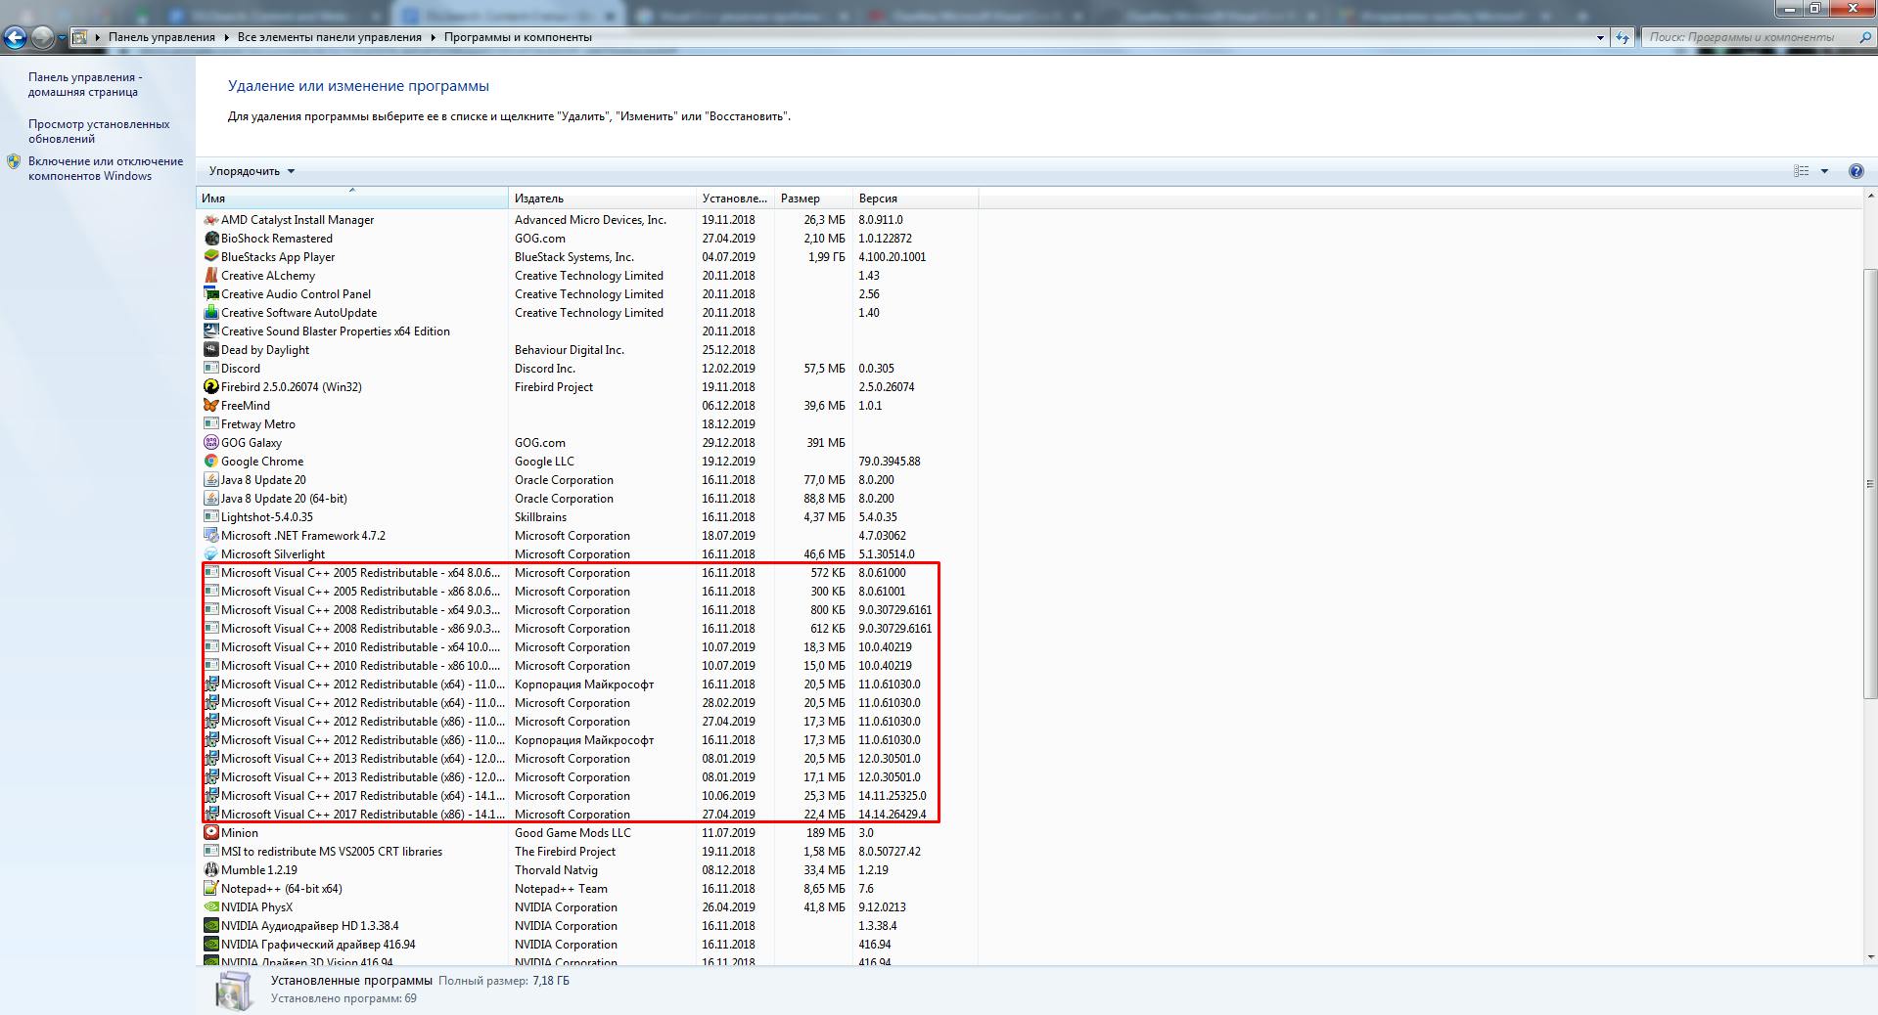This screenshot has height=1015, width=1878.
Task: Click the Java 8 Update 20 (64-bit) icon
Action: (211, 499)
